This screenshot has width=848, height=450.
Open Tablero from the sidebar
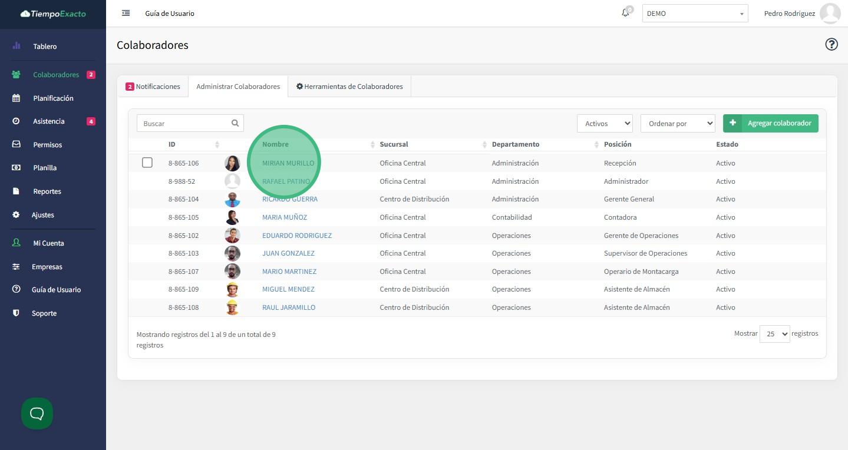[45, 47]
